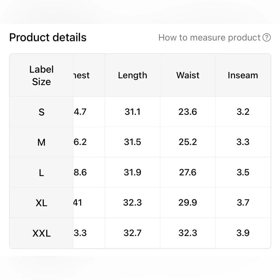
Task: Click the 31.1 length value for size S
Action: [x=132, y=112]
